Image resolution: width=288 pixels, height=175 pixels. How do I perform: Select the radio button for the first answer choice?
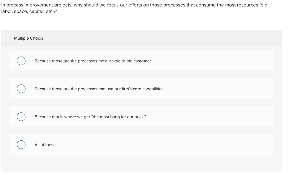point(21,61)
